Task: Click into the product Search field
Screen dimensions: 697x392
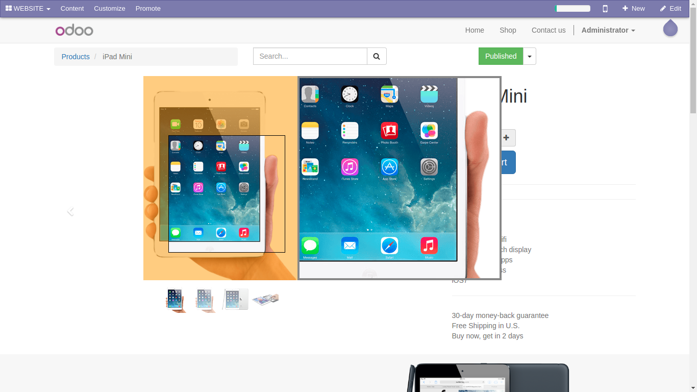Action: pos(310,56)
